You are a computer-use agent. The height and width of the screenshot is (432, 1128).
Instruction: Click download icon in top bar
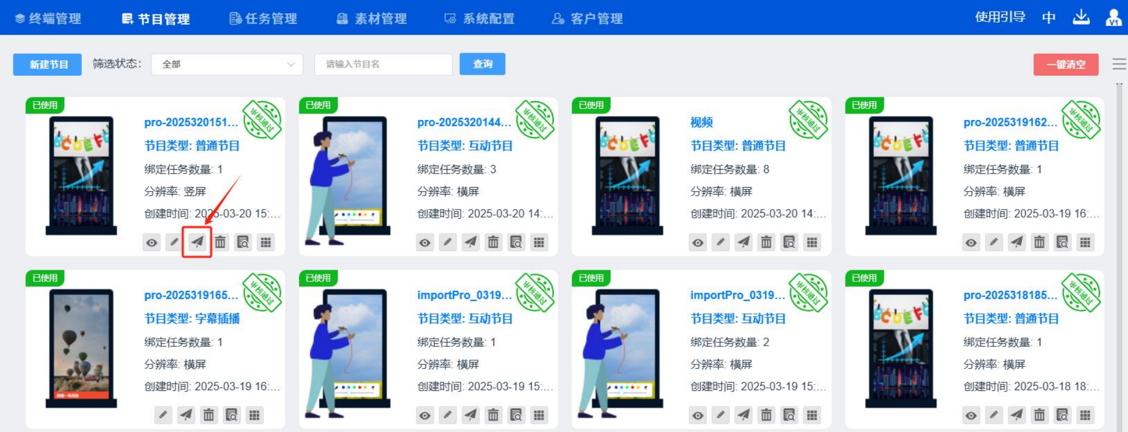pos(1081,17)
